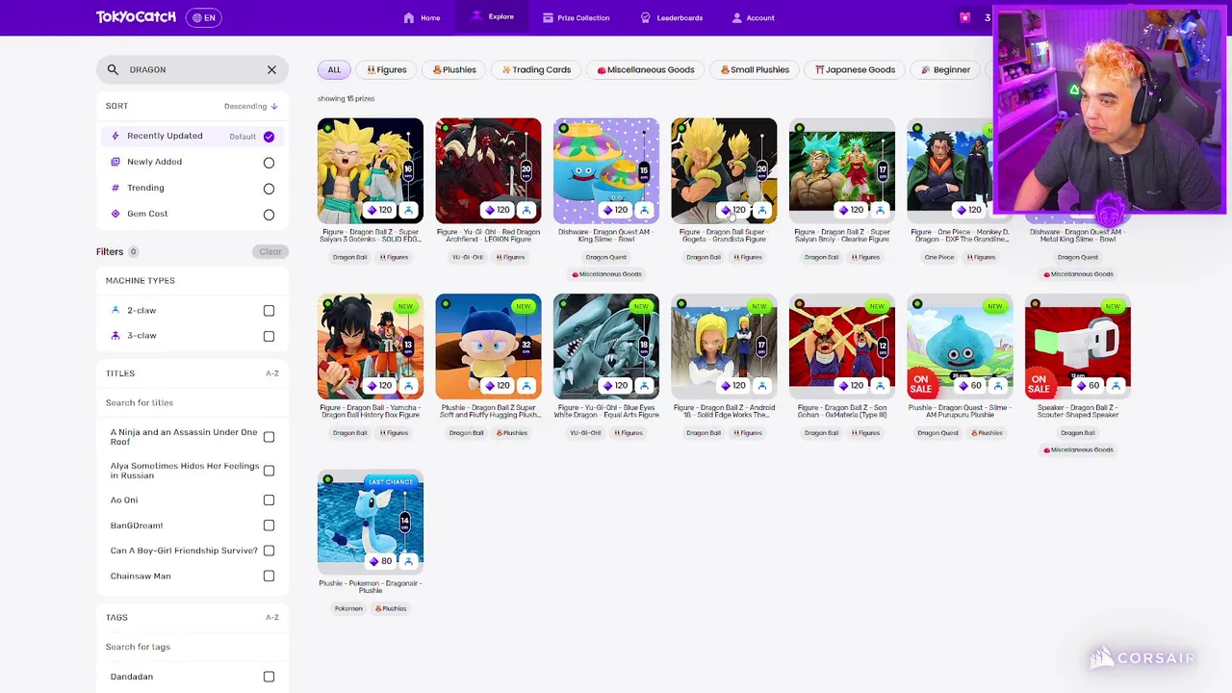Viewport: 1232px width, 693px height.
Task: Filter by Small Plushies category
Action: [755, 69]
